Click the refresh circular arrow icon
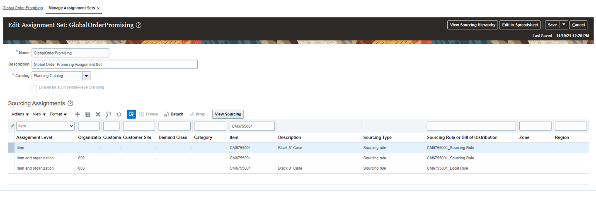 click(119, 114)
